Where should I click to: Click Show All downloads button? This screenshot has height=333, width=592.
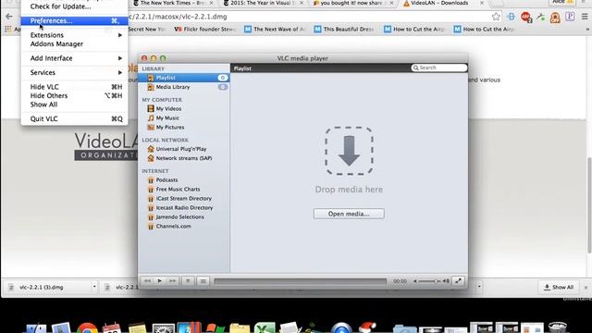tap(559, 288)
